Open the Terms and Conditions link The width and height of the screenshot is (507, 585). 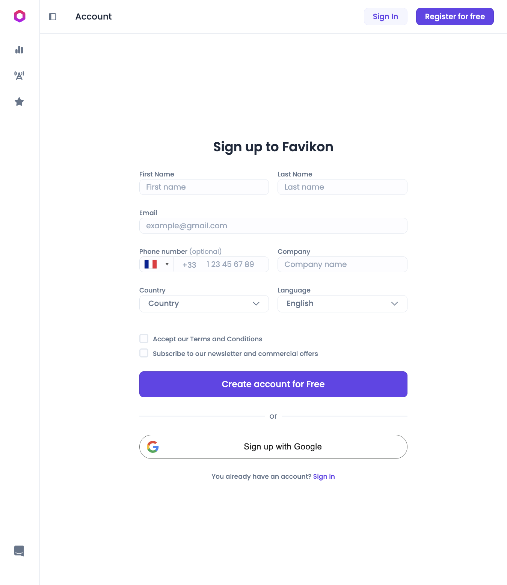pos(226,339)
